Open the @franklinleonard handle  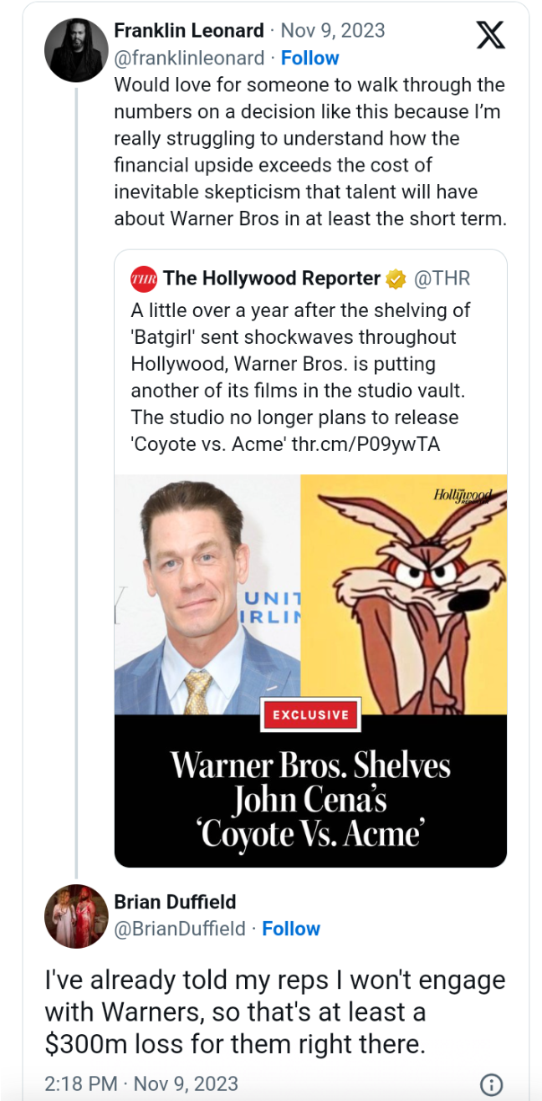pyautogui.click(x=191, y=58)
